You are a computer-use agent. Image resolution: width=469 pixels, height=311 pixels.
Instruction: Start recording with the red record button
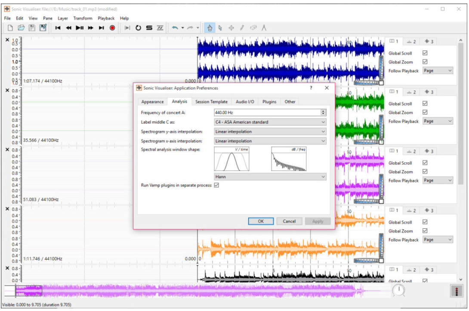[112, 28]
